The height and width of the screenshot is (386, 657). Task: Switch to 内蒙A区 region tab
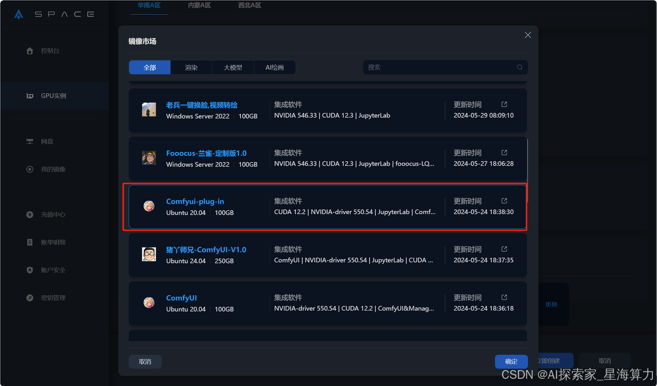click(200, 5)
